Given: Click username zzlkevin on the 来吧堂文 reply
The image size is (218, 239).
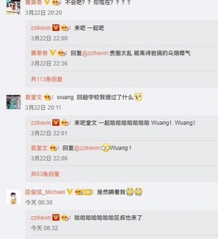Looking at the screenshot, I should (41, 123).
